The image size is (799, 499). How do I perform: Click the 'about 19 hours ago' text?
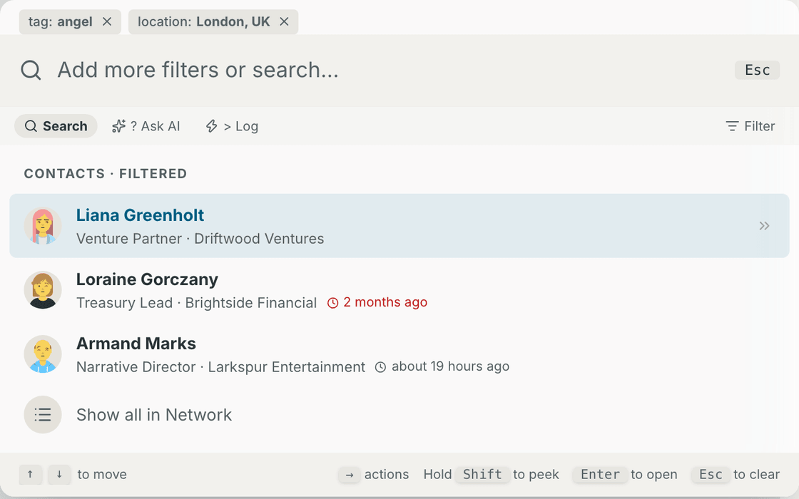(450, 366)
